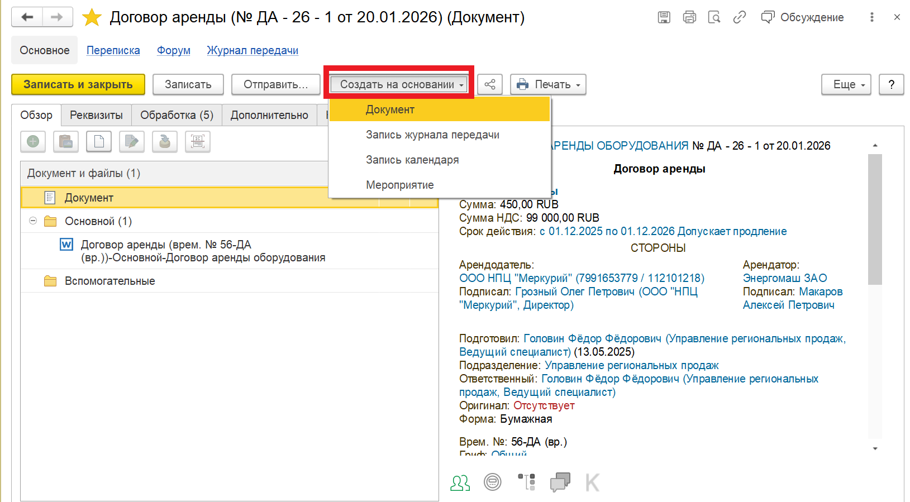
Task: Collapse the Основной folder tree node
Action: pyautogui.click(x=33, y=221)
